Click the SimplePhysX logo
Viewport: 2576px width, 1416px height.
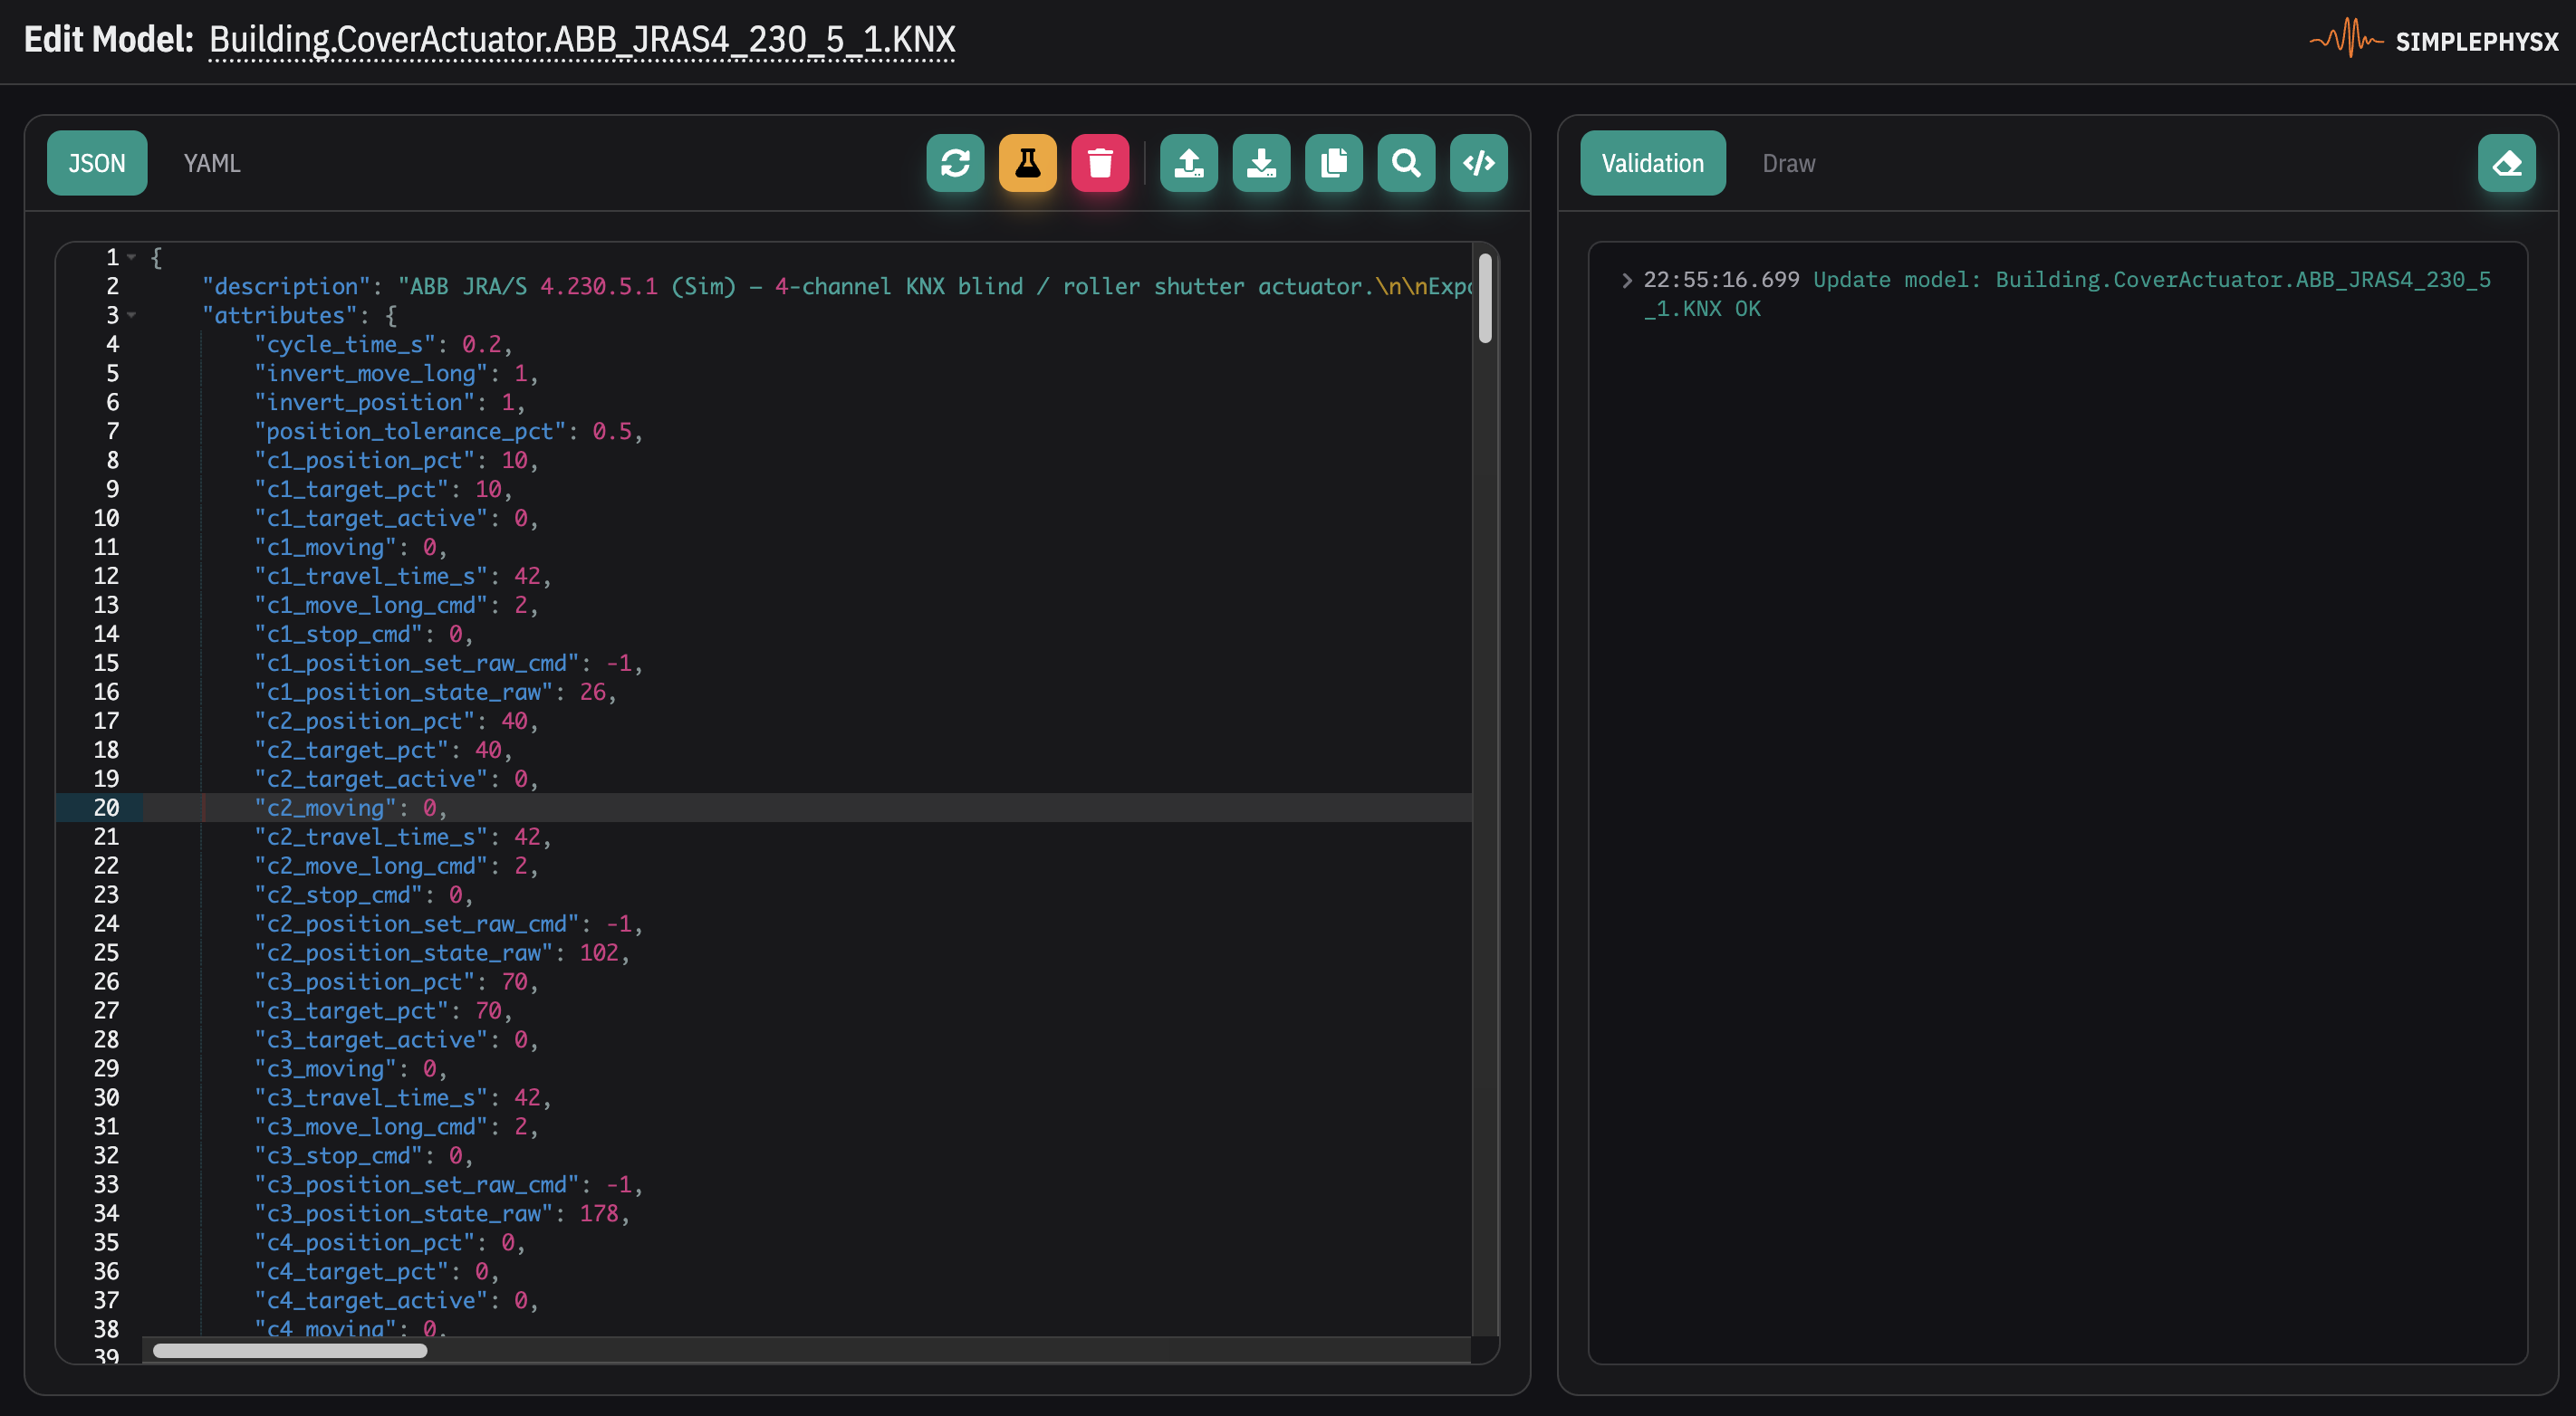coord(2434,40)
